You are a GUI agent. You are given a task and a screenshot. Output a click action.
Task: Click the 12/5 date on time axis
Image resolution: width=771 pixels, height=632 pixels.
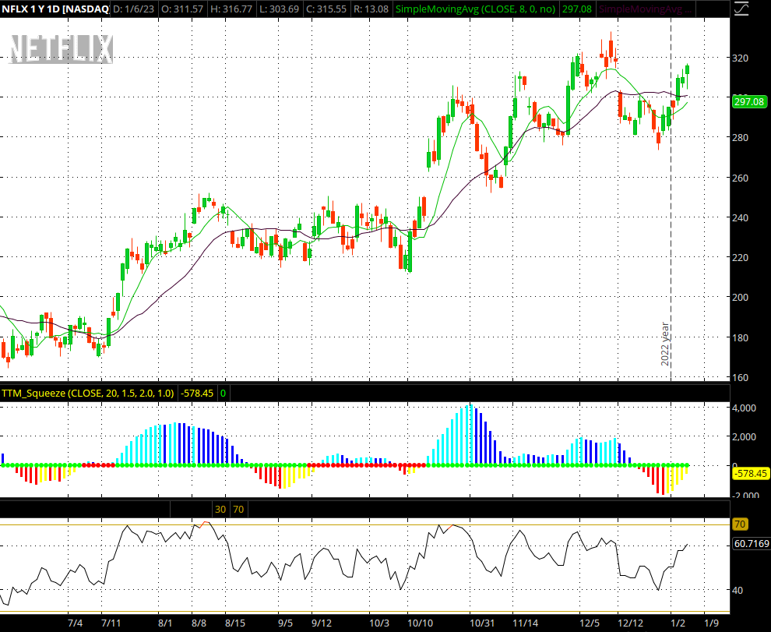(x=590, y=623)
